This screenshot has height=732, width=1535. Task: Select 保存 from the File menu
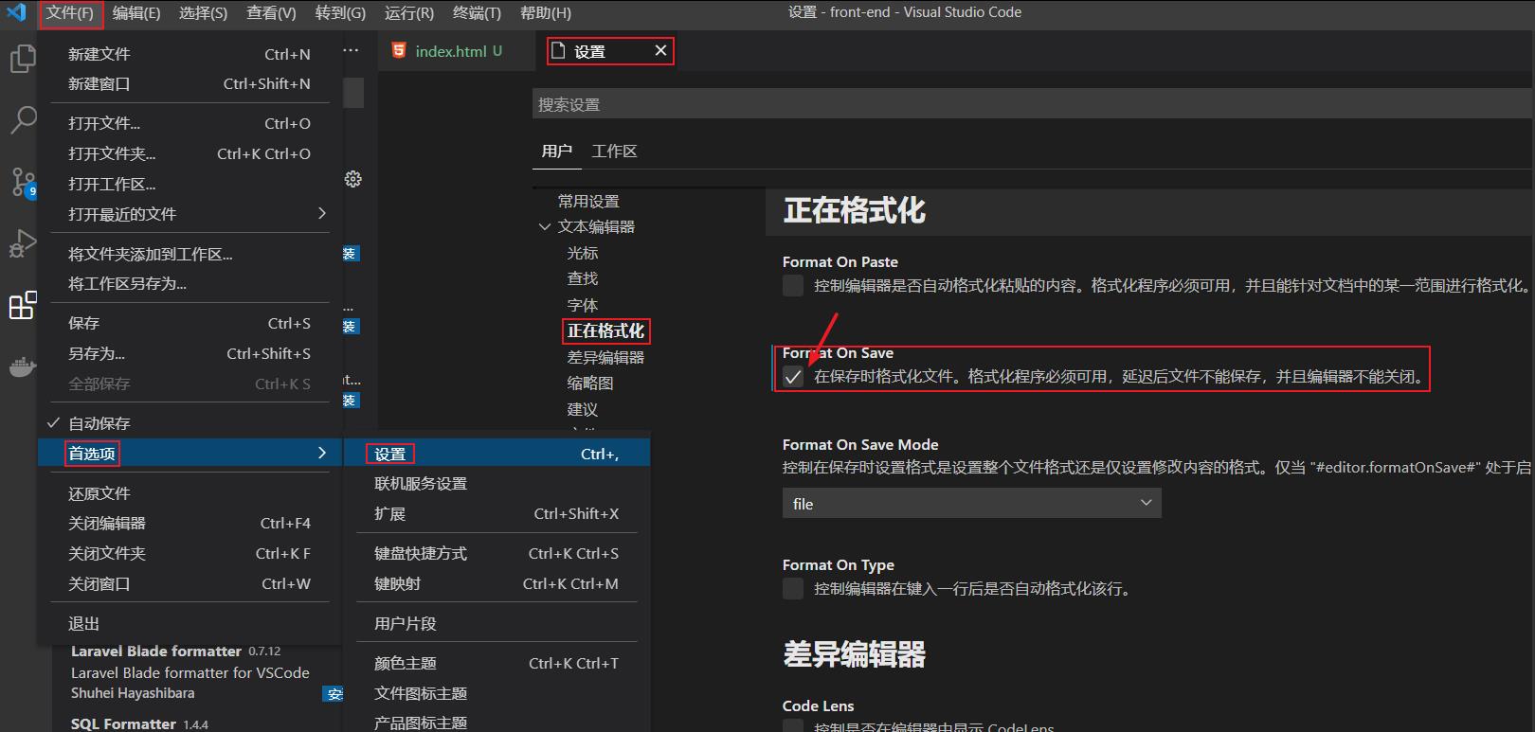(190, 323)
